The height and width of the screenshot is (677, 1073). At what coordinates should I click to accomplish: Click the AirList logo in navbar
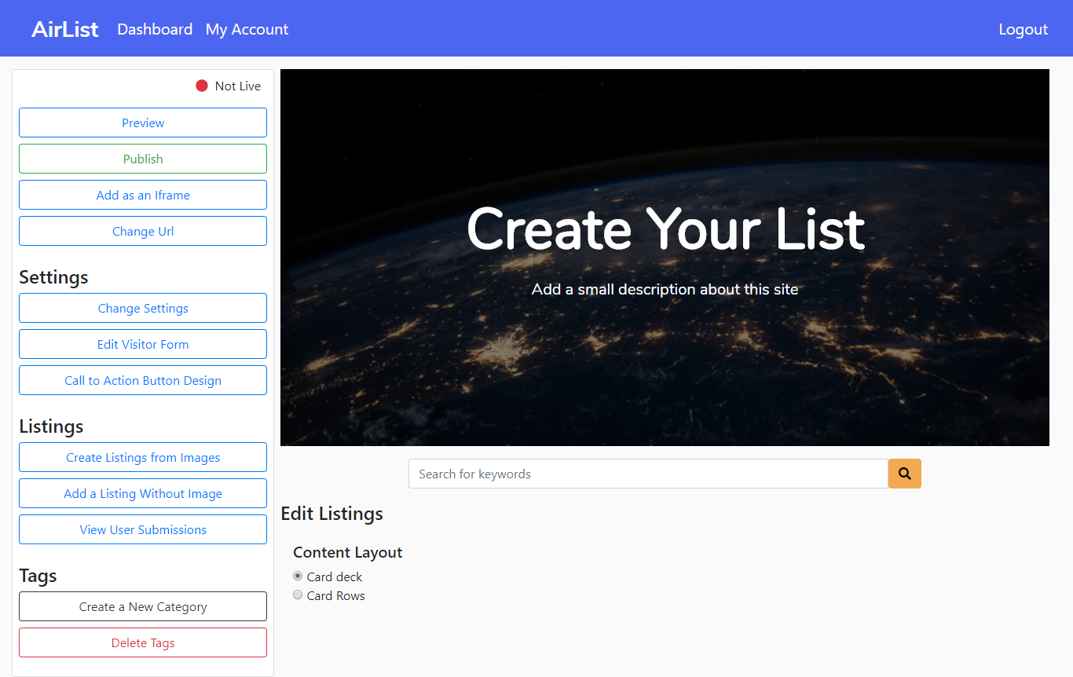[65, 28]
